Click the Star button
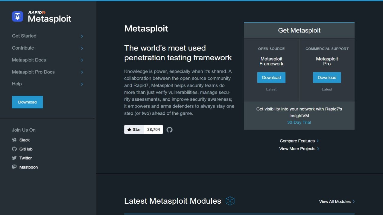The image size is (383, 215). (x=134, y=130)
